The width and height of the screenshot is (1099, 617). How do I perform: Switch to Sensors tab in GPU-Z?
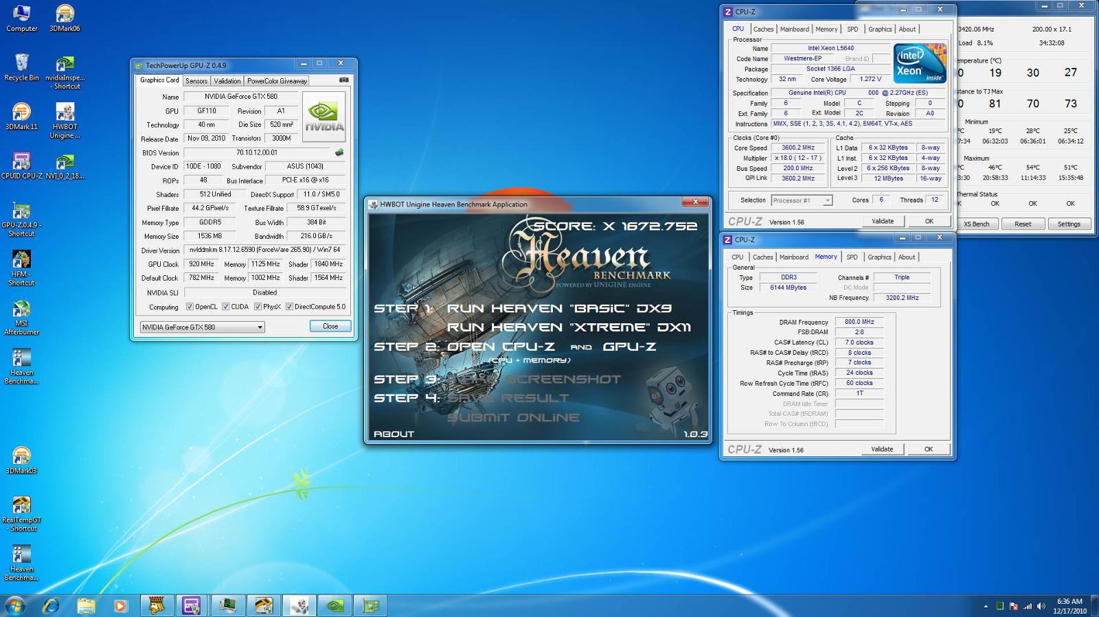tap(196, 81)
